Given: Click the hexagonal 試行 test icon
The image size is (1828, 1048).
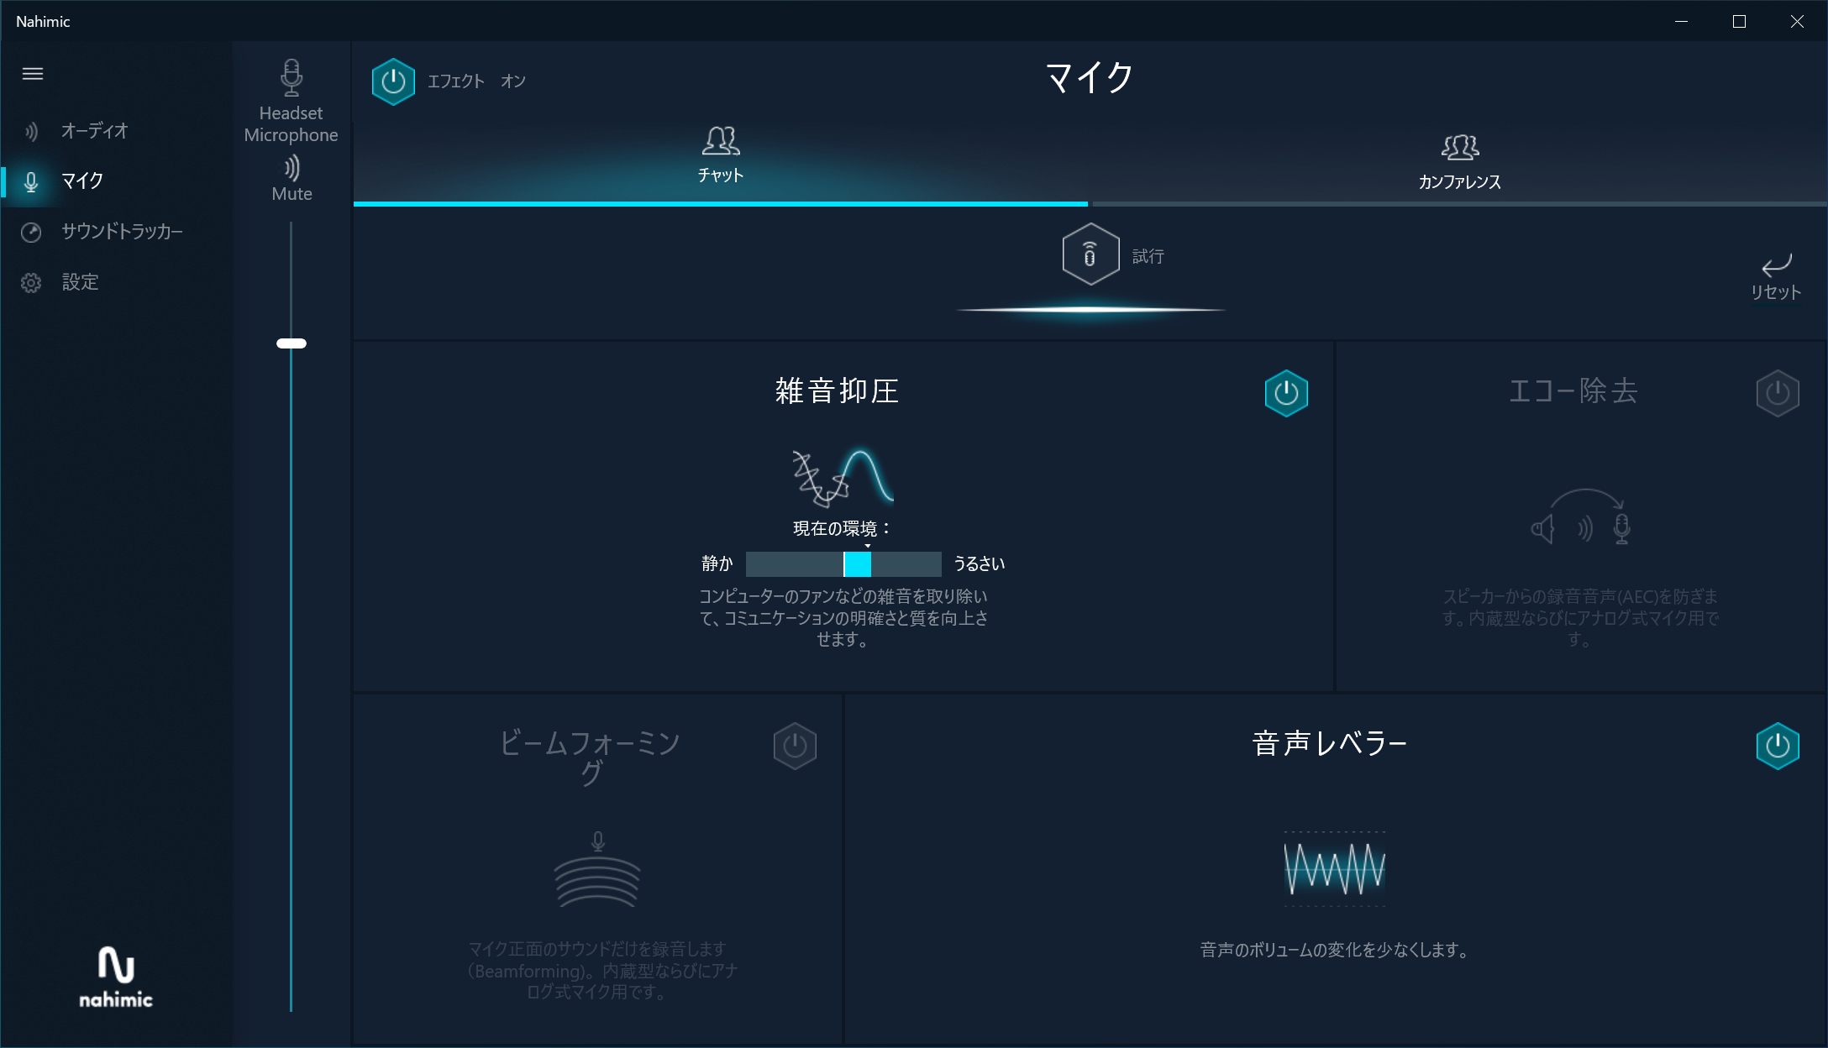Looking at the screenshot, I should coord(1090,254).
